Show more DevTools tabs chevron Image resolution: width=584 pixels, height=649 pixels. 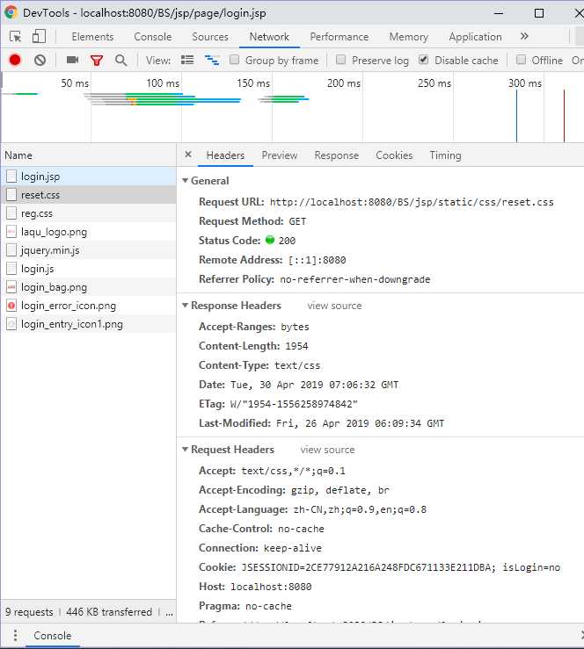pyautogui.click(x=524, y=36)
